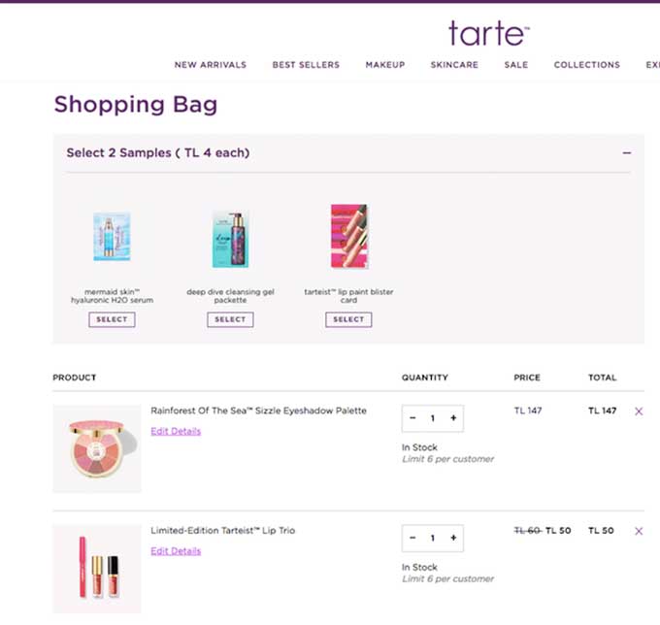Click the tarteist lip paint blister card image
Viewport: 660px width, 625px height.
pos(349,236)
